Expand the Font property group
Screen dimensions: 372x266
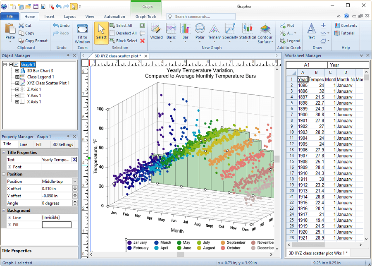point(10,167)
